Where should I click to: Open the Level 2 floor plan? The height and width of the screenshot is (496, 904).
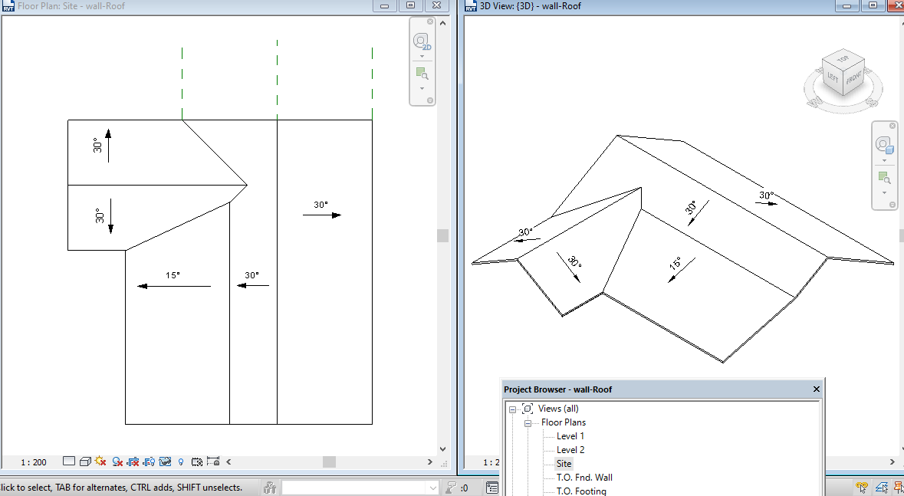[x=571, y=449]
